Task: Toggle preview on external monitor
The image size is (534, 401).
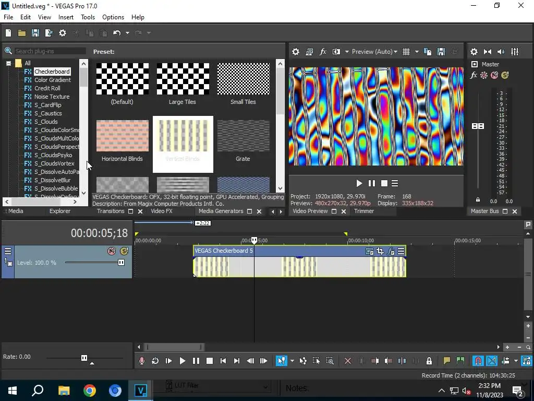Action: click(x=309, y=52)
